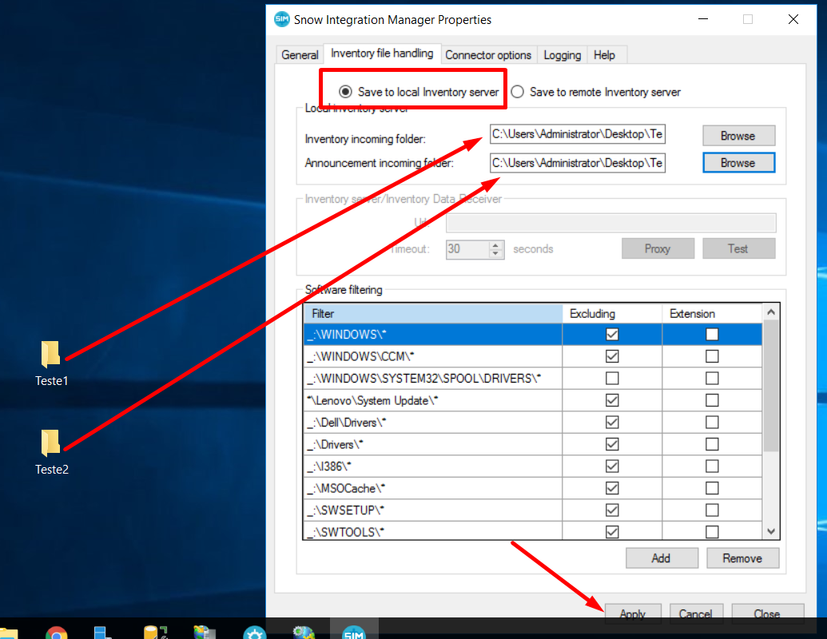This screenshot has height=639, width=827.
Task: Switch to the Connector options tab
Action: [488, 54]
